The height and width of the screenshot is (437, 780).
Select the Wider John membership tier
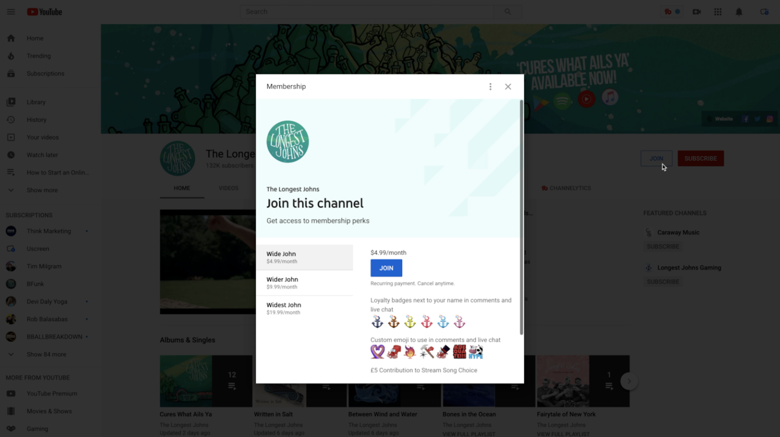[x=304, y=283]
